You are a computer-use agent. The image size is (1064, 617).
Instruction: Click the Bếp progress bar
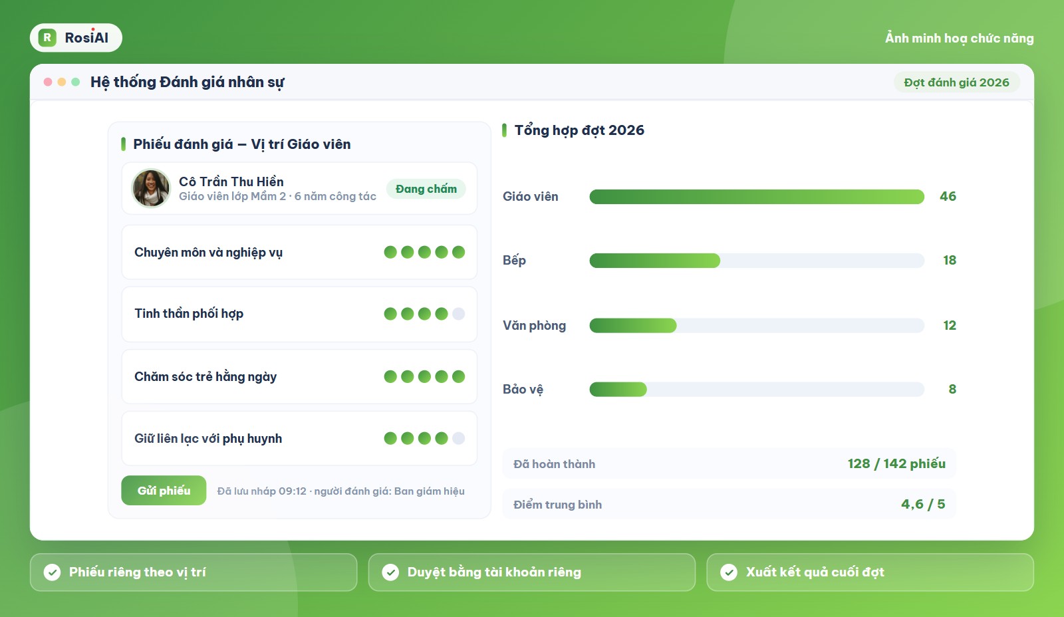coord(757,261)
